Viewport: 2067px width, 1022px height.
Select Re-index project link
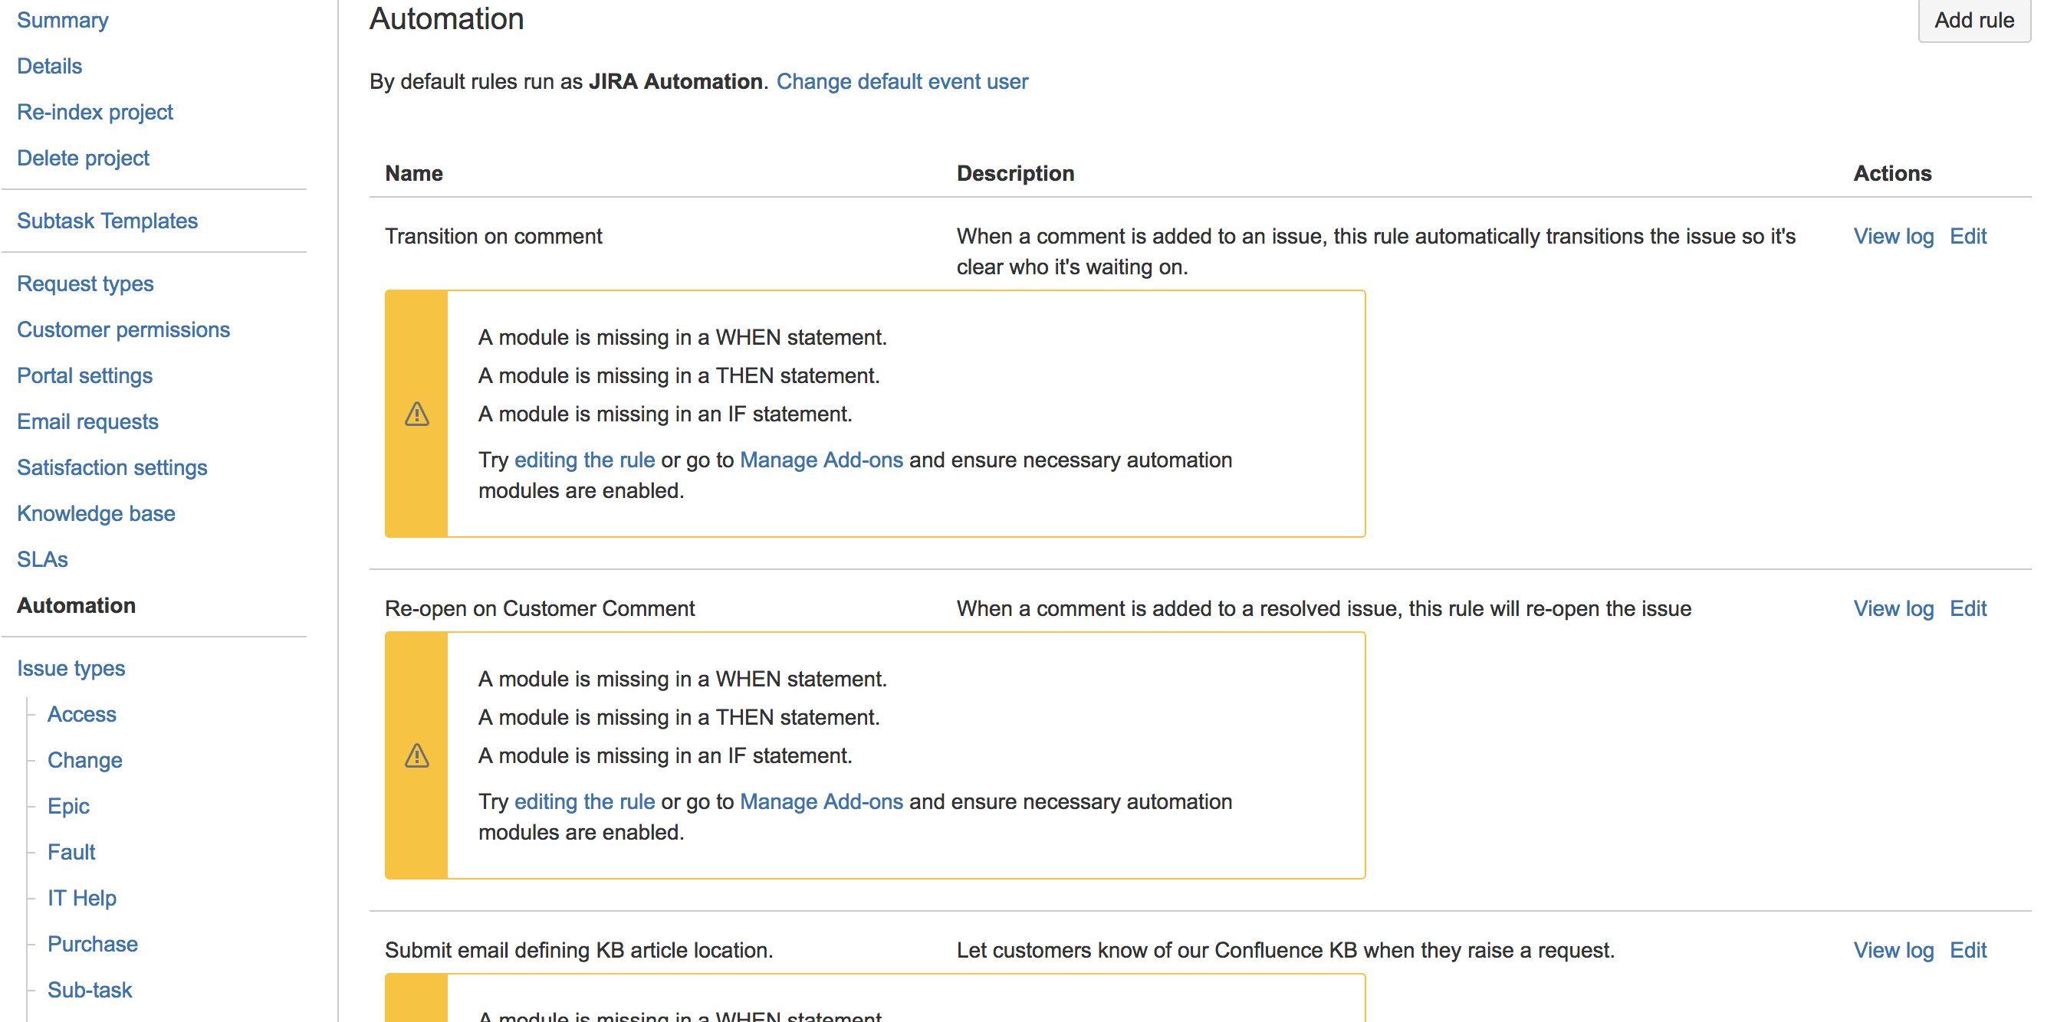pos(94,112)
